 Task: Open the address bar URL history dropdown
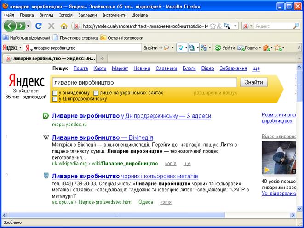[235, 26]
